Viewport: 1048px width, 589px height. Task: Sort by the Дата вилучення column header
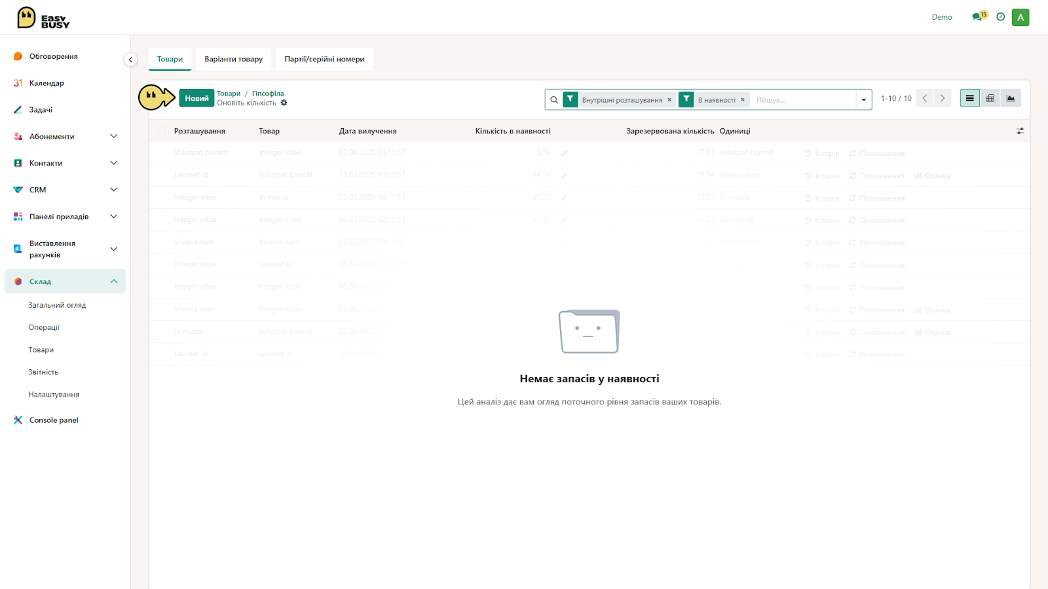(368, 131)
